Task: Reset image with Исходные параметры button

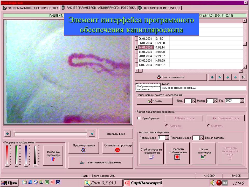Action: pyautogui.click(x=53, y=156)
